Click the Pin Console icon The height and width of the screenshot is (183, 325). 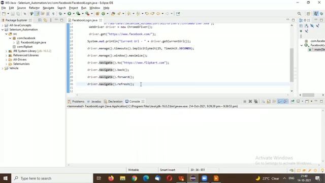292,101
